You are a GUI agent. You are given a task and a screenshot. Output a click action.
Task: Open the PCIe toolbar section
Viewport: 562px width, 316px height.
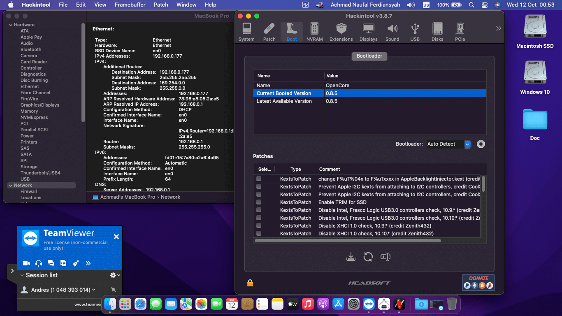(x=460, y=32)
